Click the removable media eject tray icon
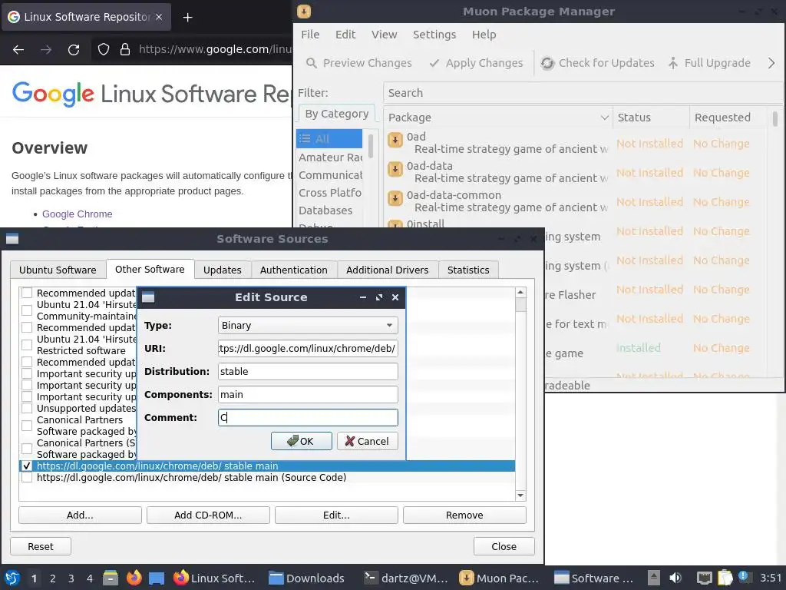786x590 pixels. [654, 578]
